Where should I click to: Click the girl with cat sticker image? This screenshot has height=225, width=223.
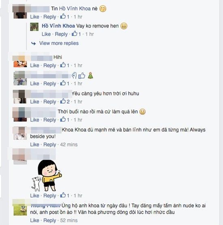[x=47, y=175]
